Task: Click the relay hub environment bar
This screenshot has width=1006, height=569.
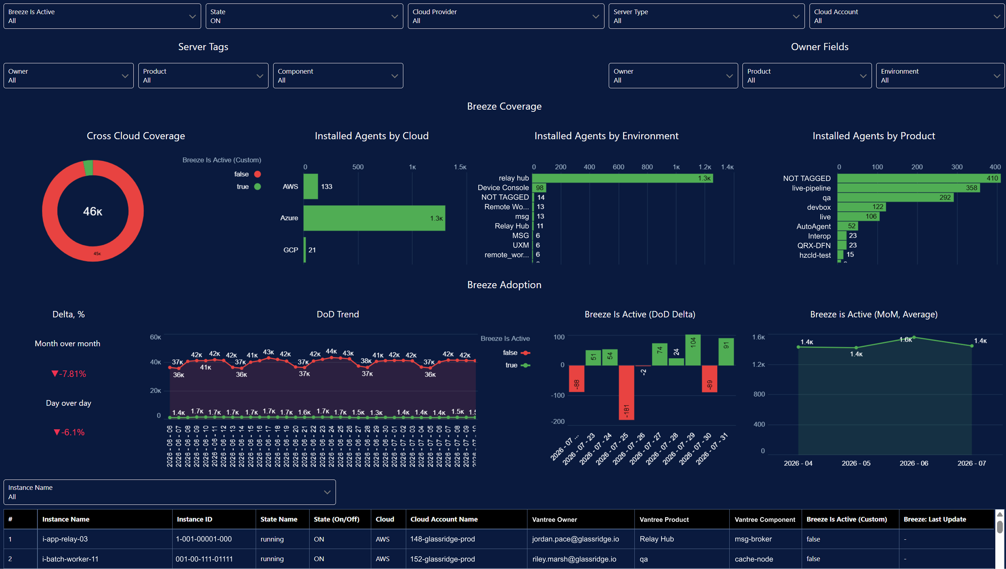Action: (623, 178)
